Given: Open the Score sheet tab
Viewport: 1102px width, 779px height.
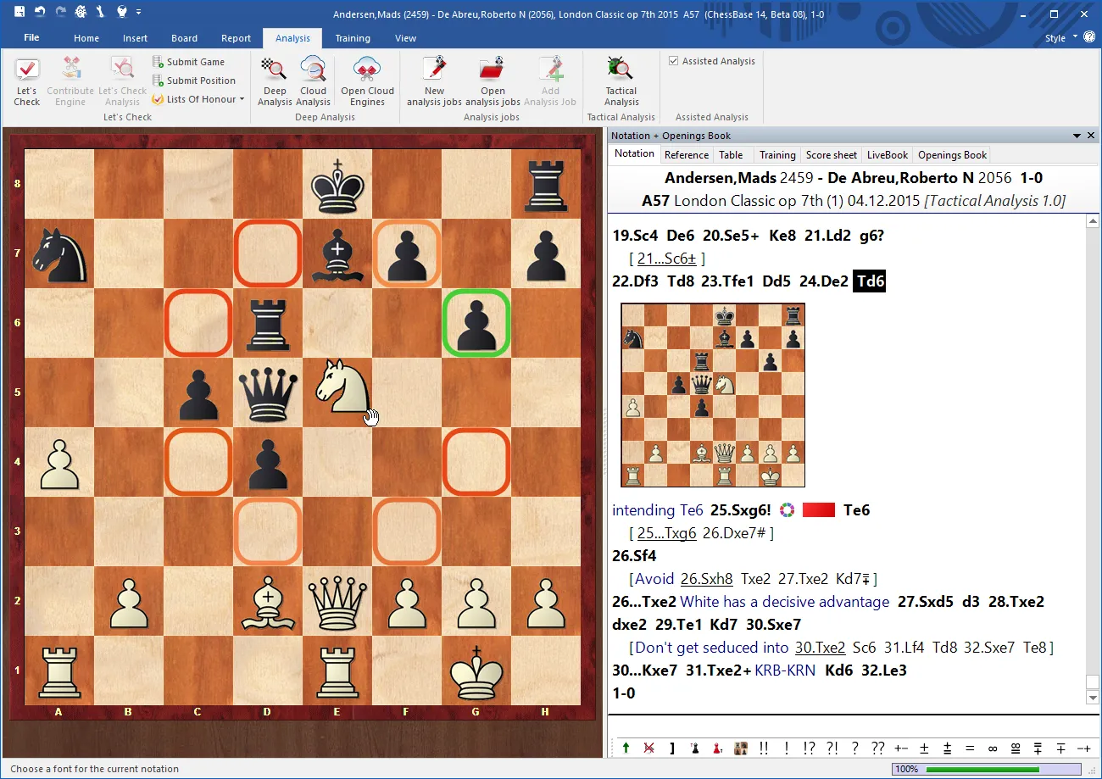Looking at the screenshot, I should [x=832, y=154].
